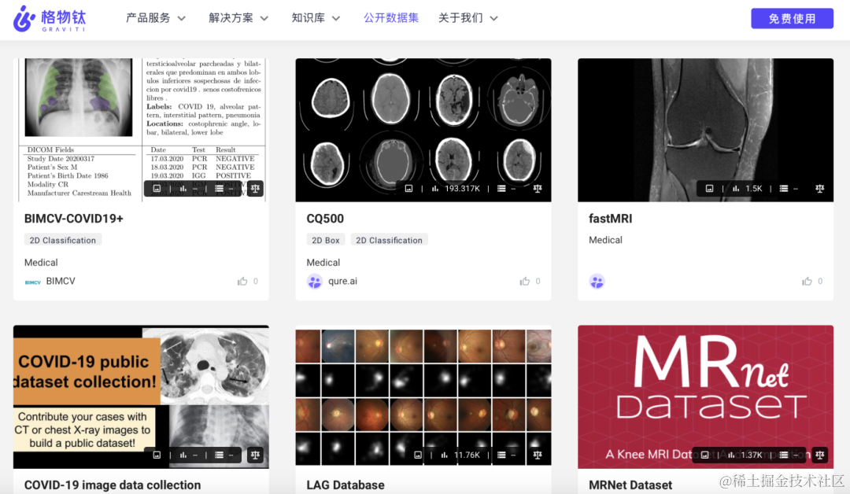Click the image icon on the COVID-19 image data collection thumbnail

pyautogui.click(x=157, y=455)
